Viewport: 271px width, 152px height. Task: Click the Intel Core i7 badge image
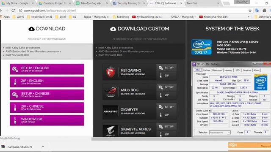click(202, 47)
